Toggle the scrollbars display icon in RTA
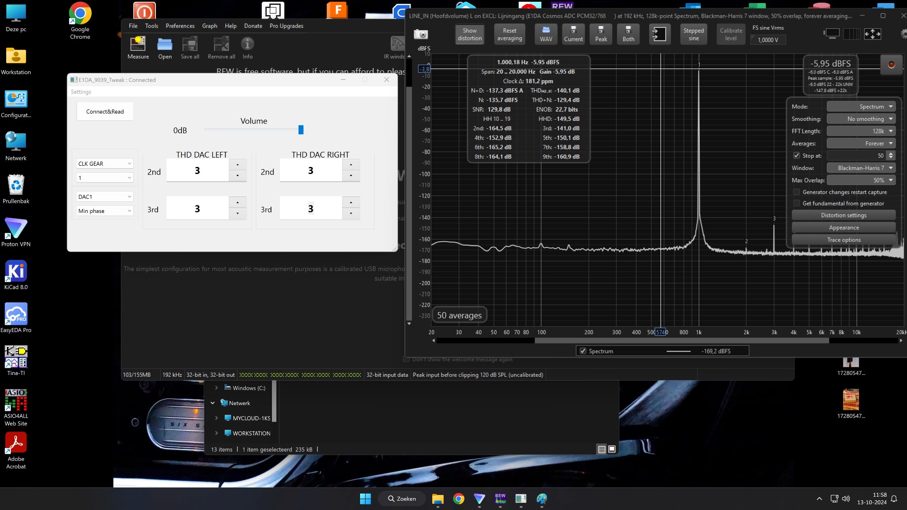This screenshot has height=510, width=907. click(x=832, y=34)
